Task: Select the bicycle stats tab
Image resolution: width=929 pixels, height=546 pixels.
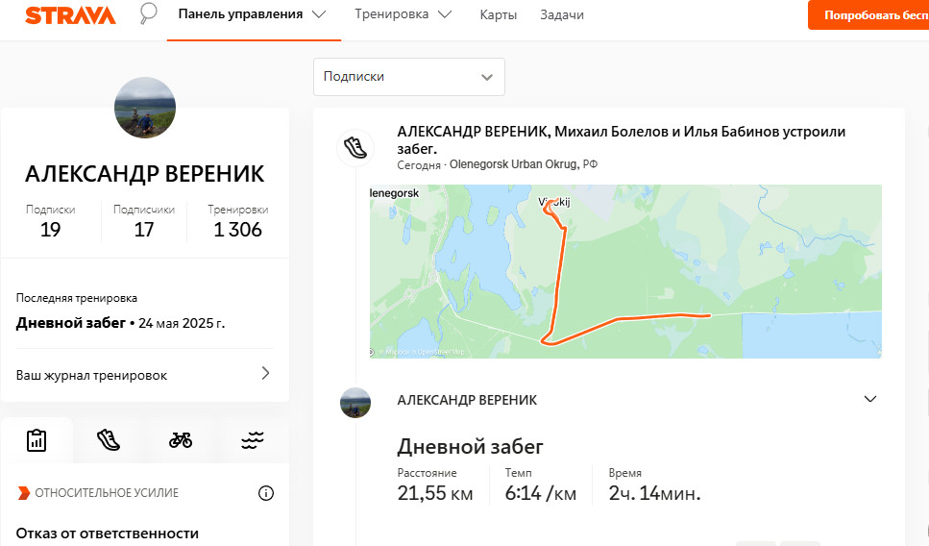Action: click(x=181, y=440)
